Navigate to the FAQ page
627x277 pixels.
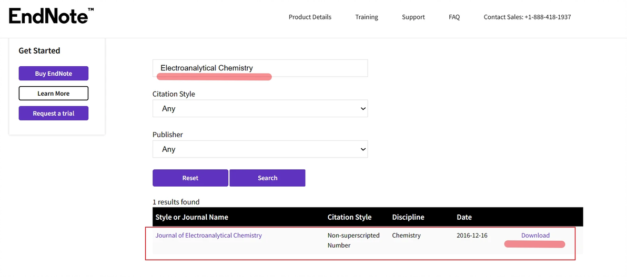(454, 17)
